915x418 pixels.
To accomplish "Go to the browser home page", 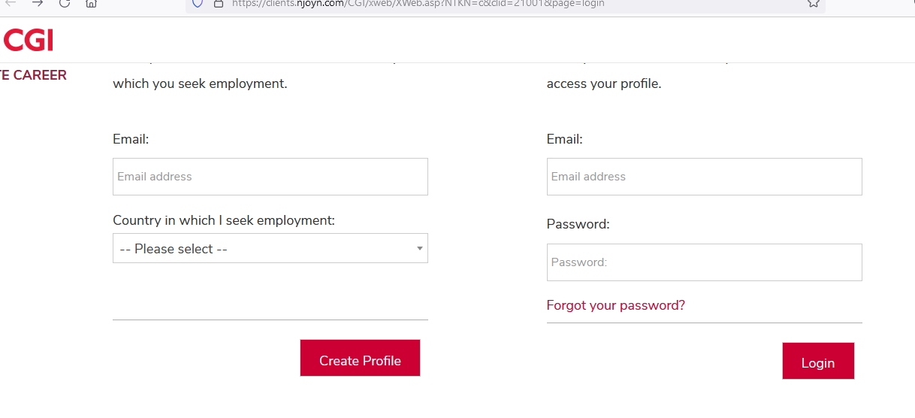I will pyautogui.click(x=91, y=3).
